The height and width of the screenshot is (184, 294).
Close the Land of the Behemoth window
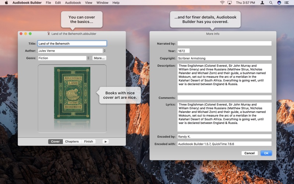coord(21,33)
